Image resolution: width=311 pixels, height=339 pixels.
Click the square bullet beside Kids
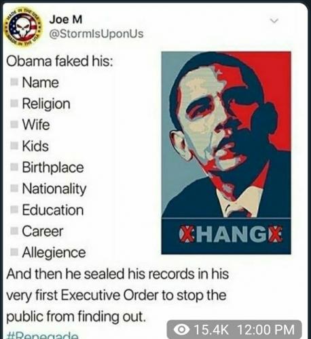pyautogui.click(x=14, y=146)
